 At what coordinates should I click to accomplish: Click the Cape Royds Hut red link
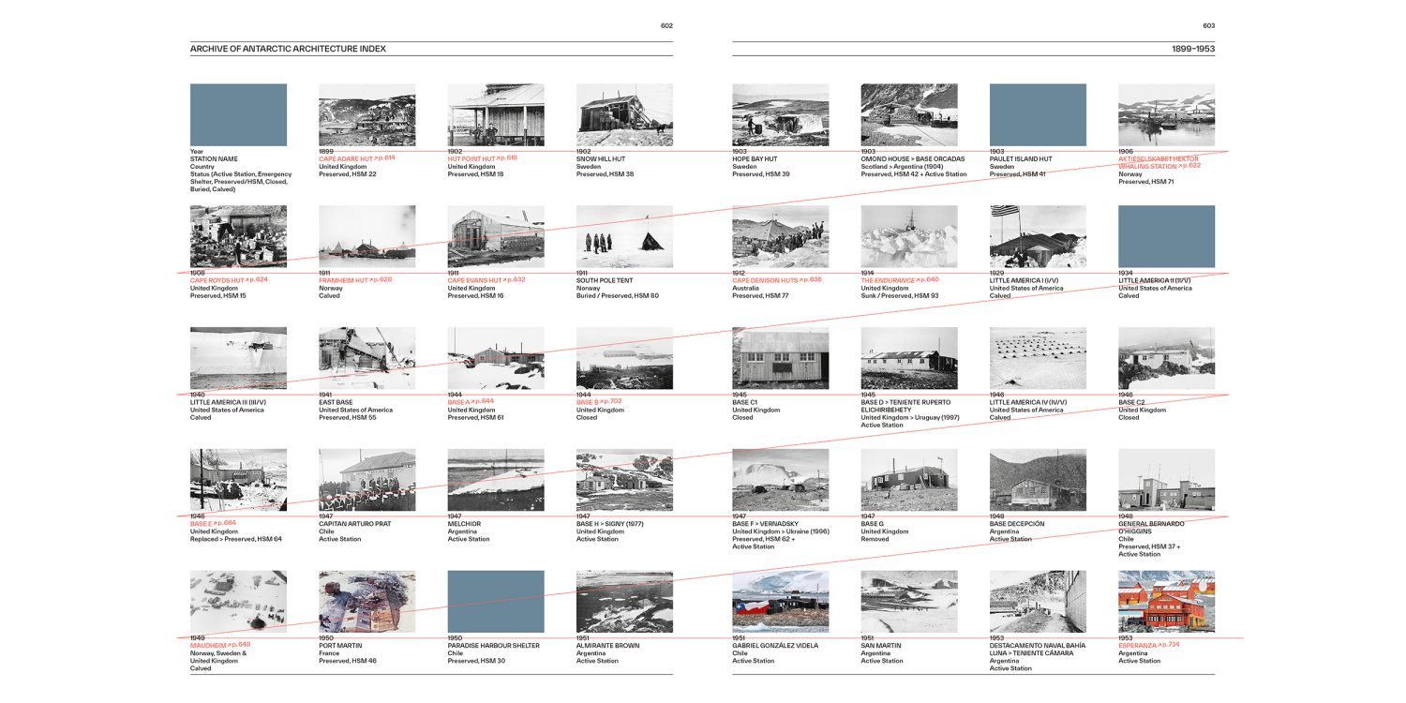[x=228, y=280]
